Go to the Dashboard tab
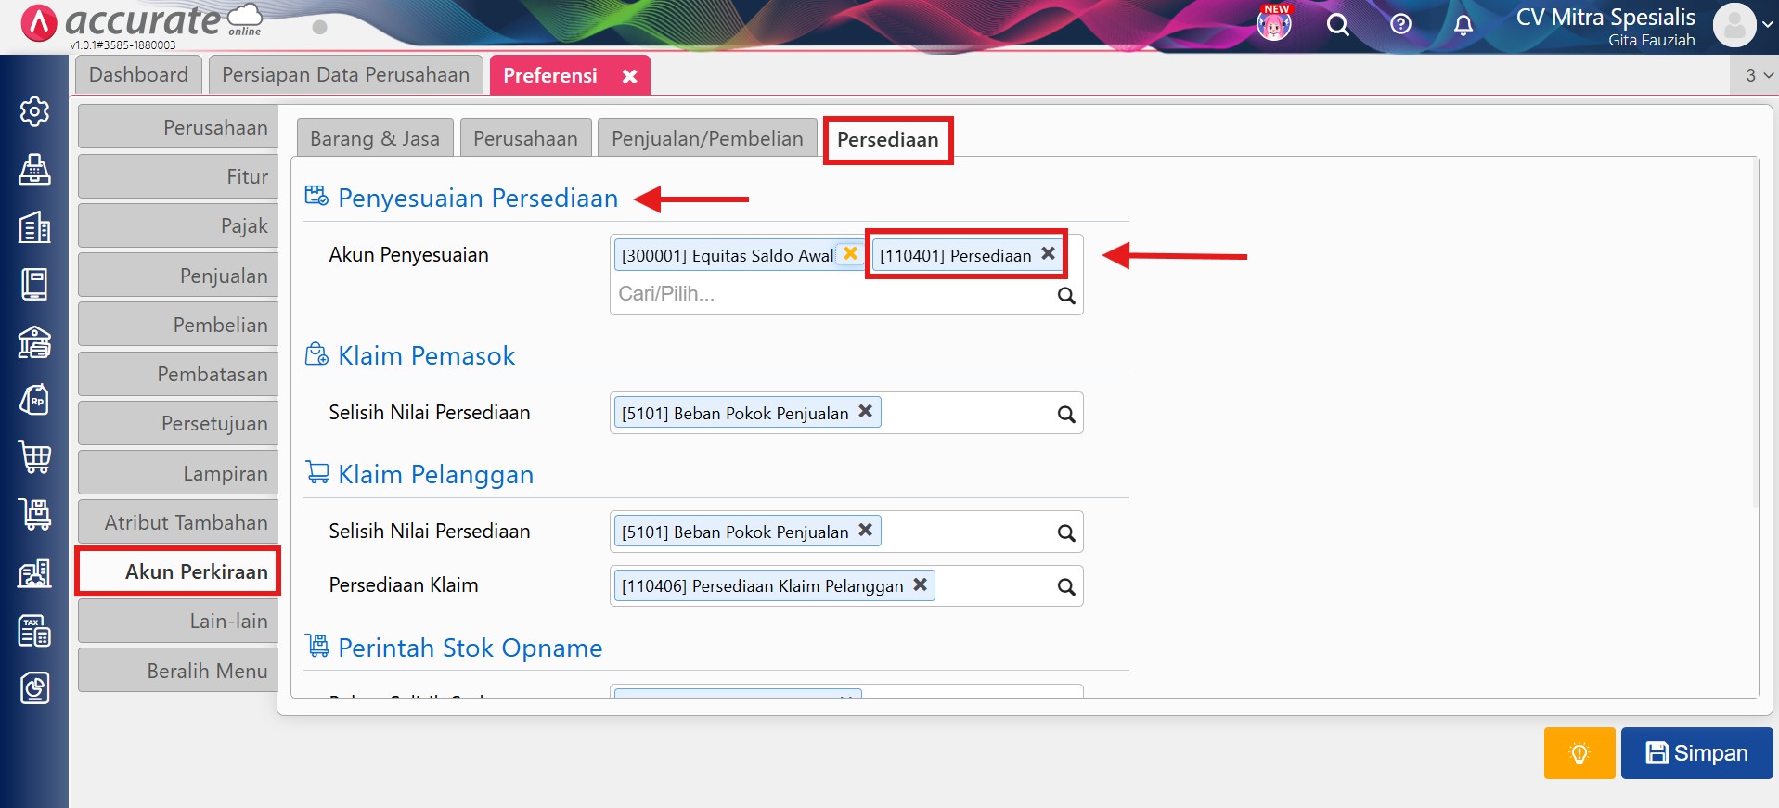The image size is (1779, 808). tap(138, 75)
